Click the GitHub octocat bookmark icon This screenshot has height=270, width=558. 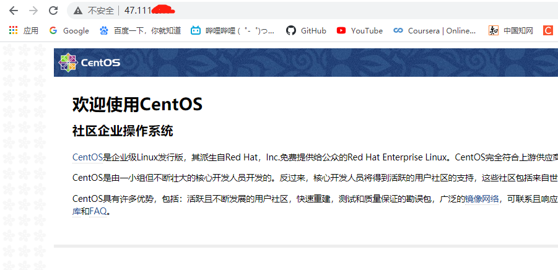[x=290, y=30]
